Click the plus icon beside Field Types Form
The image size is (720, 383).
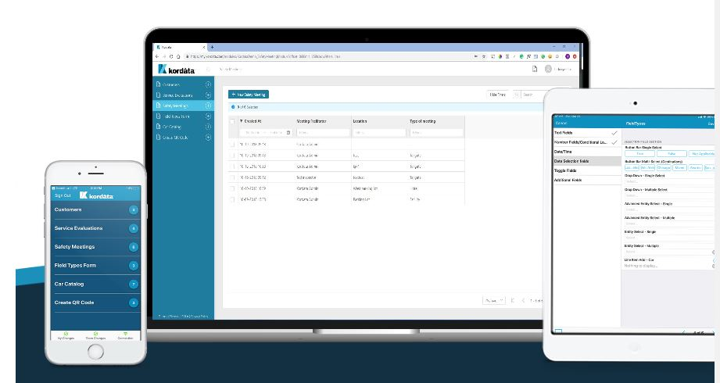point(208,116)
